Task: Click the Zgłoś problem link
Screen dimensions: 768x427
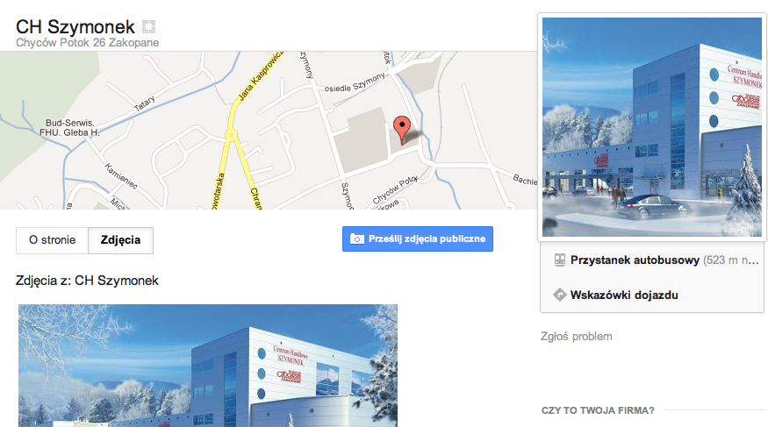Action: point(576,337)
